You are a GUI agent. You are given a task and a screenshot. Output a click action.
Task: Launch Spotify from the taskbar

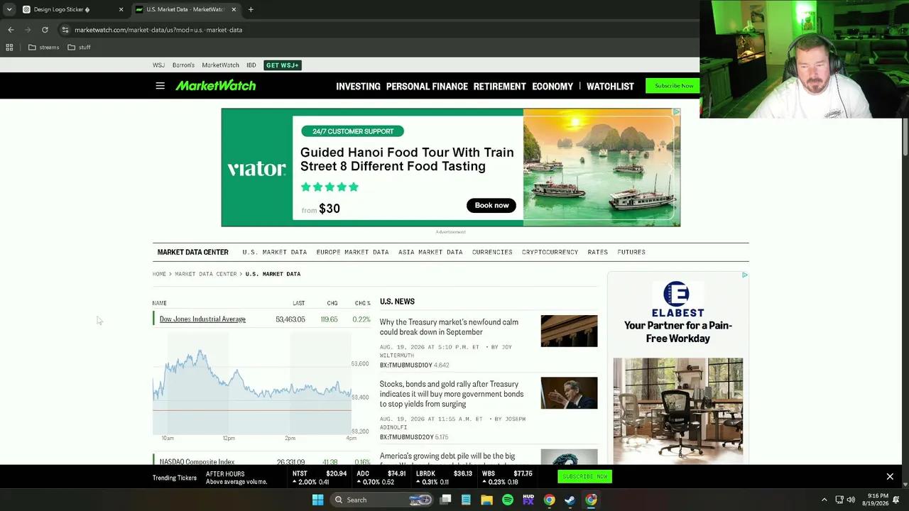tap(508, 500)
